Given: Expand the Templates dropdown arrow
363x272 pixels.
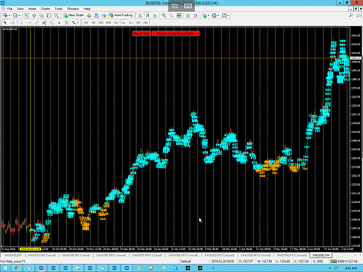Looking at the screenshot, I should pos(228,16).
